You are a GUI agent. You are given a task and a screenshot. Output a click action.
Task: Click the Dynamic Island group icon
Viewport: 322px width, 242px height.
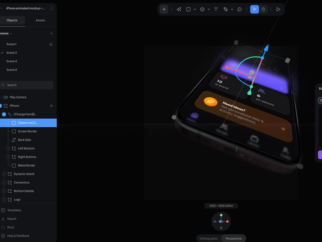coord(10,174)
